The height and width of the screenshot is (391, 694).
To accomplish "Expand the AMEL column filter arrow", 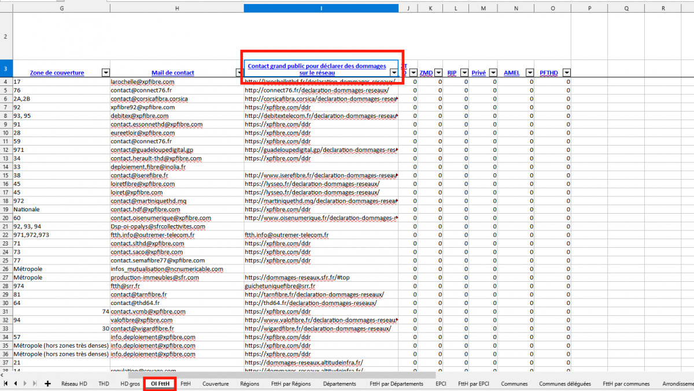I will point(530,73).
